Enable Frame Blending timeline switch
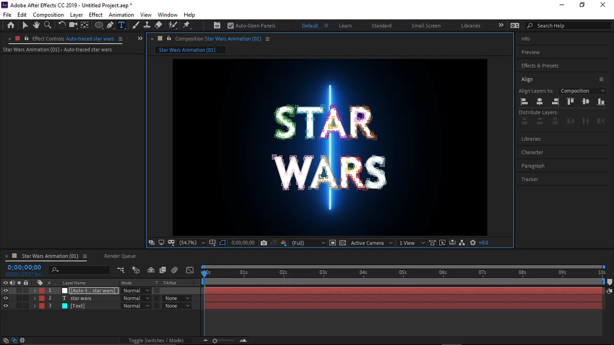Screen dimensions: 614x345 point(163,270)
